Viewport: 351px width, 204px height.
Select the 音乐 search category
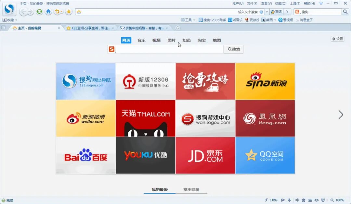coord(141,40)
